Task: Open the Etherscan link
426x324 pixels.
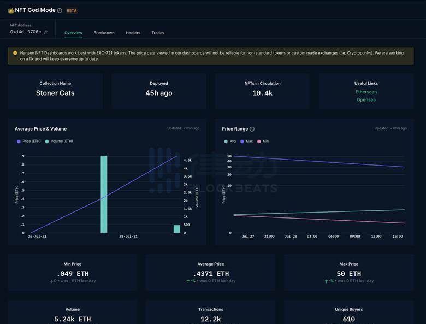Action: point(366,92)
